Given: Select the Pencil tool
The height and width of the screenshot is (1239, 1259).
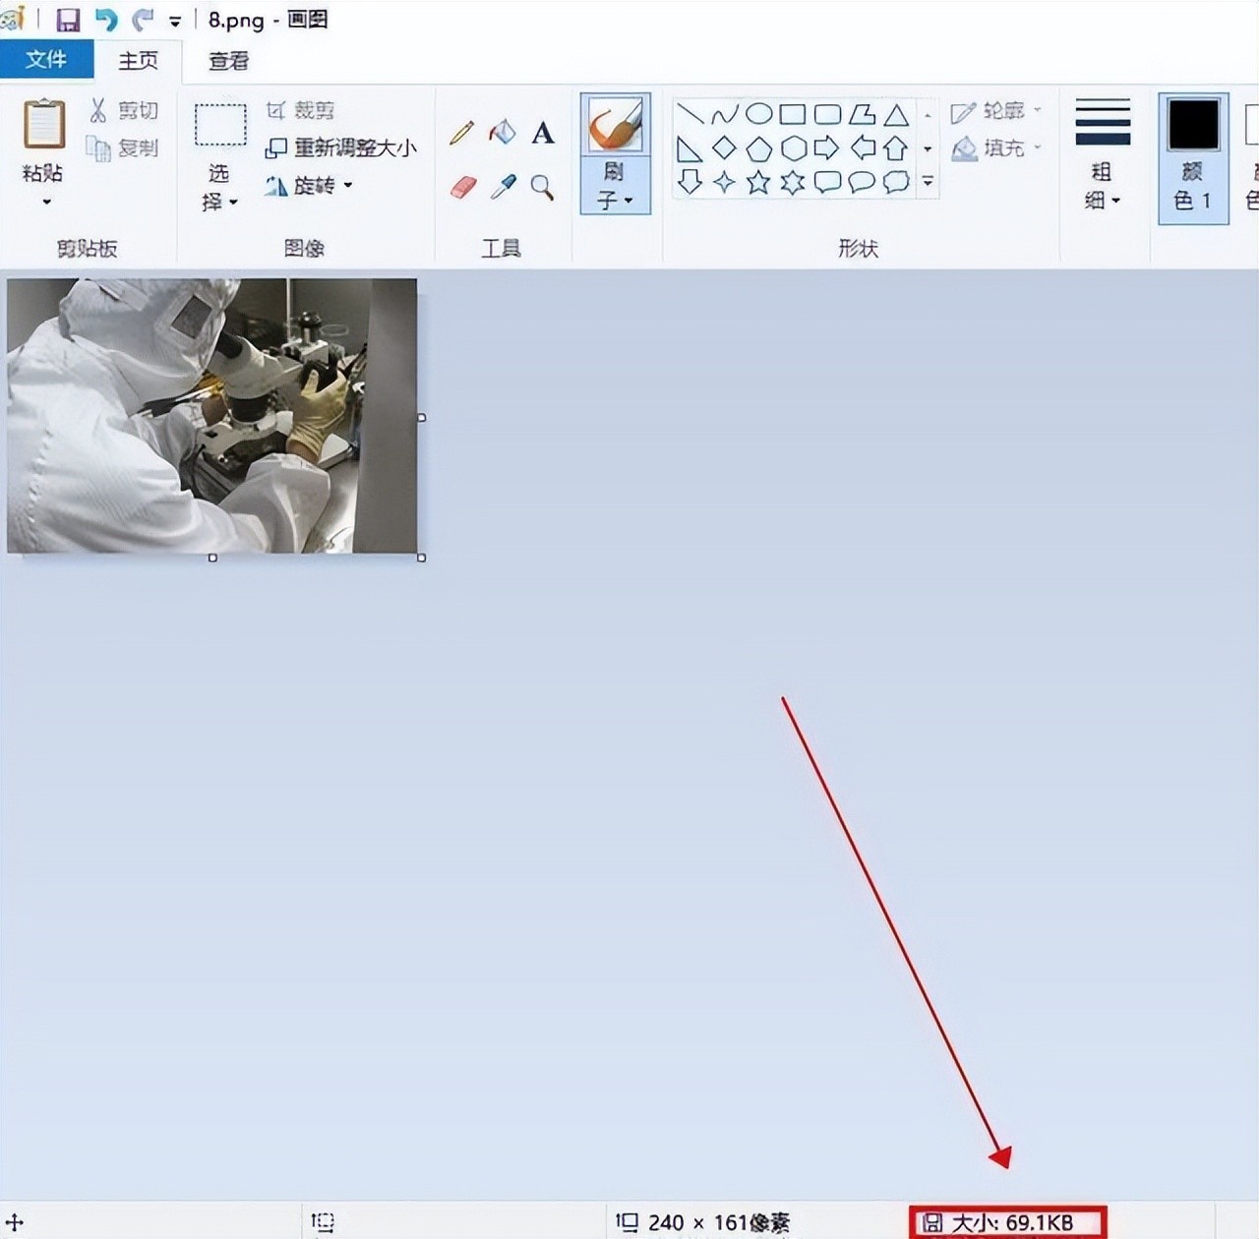Looking at the screenshot, I should point(461,133).
